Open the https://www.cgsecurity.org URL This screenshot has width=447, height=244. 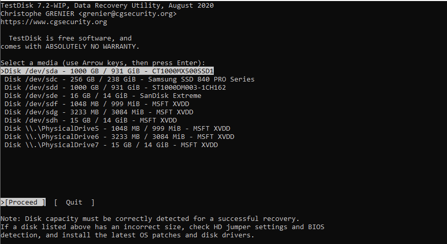coord(54,22)
